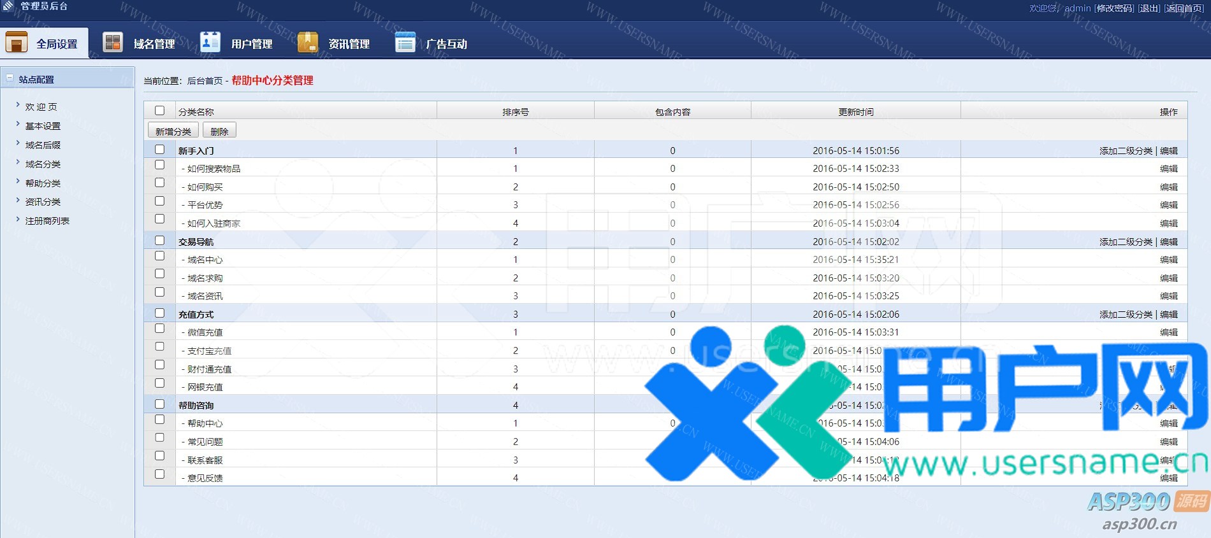The image size is (1211, 538).
Task: Check the 新手入门 row checkbox
Action: 160,150
